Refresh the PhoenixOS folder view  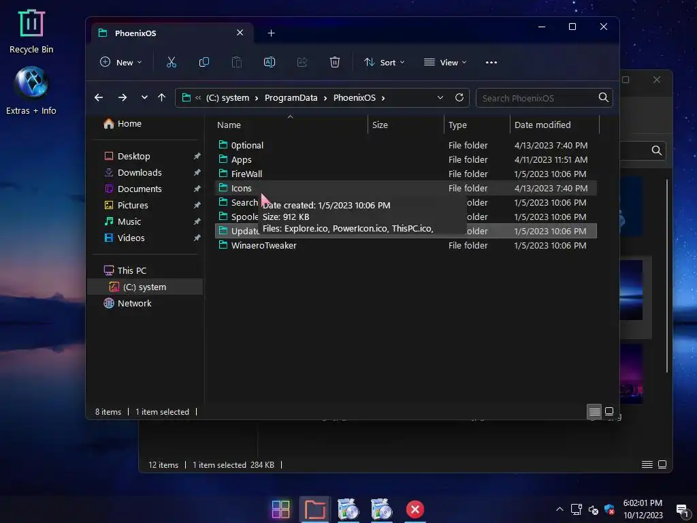pyautogui.click(x=459, y=97)
